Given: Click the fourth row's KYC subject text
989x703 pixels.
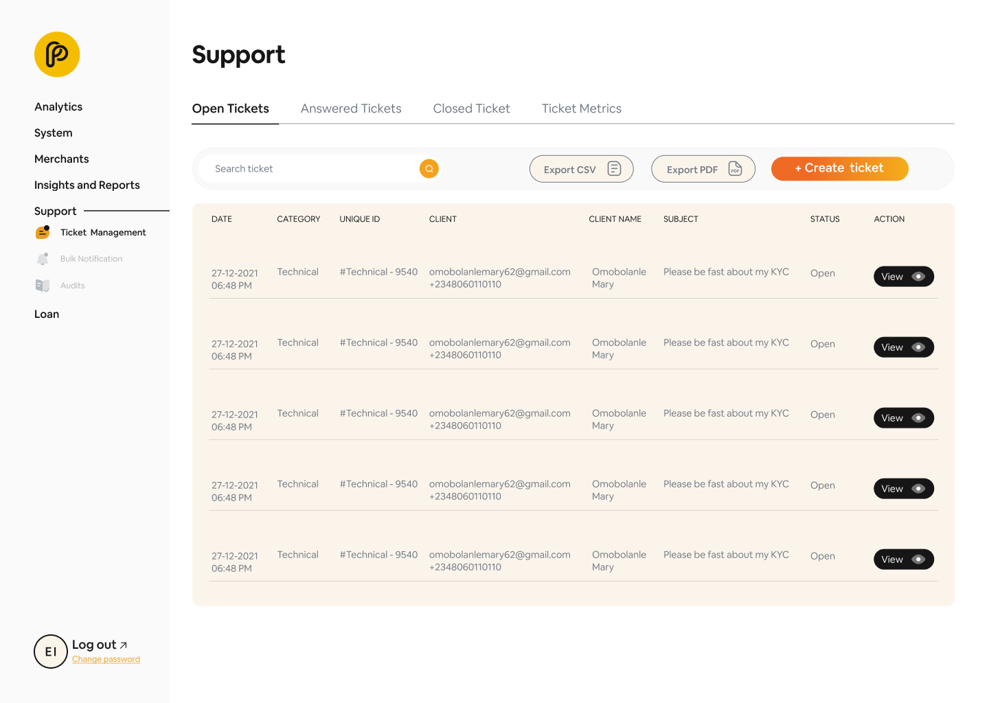Looking at the screenshot, I should click(x=726, y=484).
